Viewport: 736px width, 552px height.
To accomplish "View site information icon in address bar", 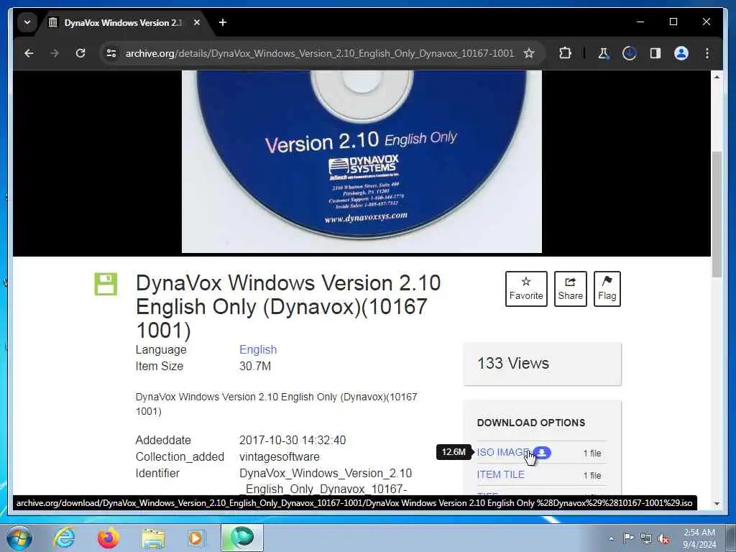I will (111, 53).
